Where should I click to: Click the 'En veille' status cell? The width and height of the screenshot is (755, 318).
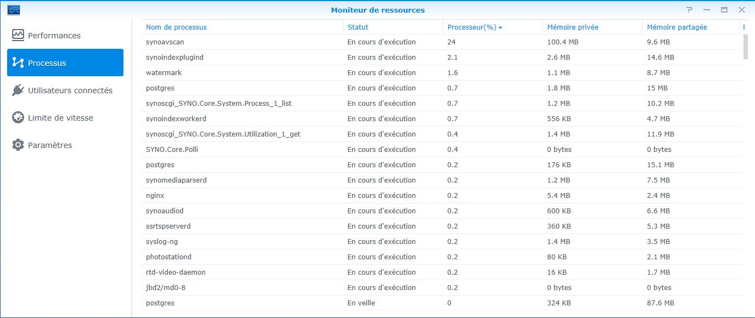tap(361, 303)
